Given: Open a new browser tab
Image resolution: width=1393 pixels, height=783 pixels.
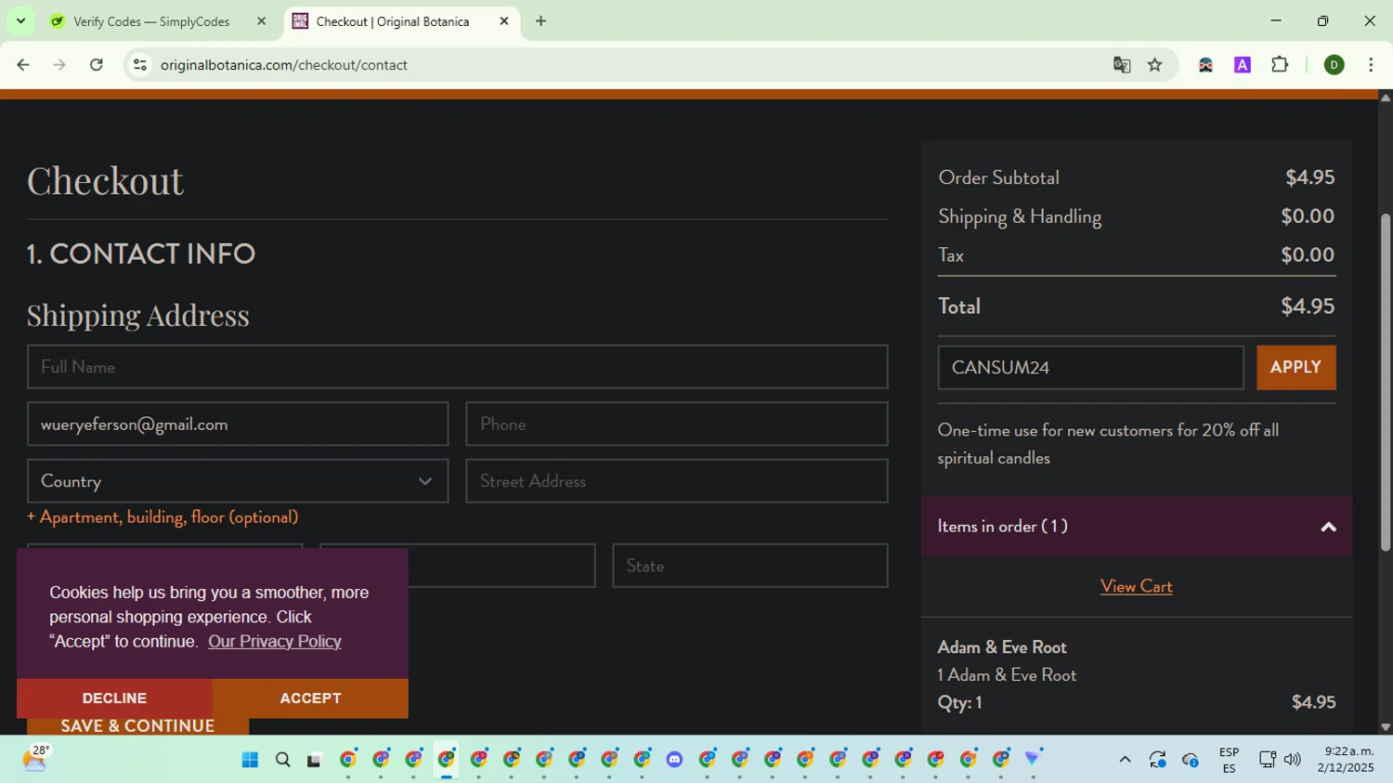Looking at the screenshot, I should click(x=541, y=21).
